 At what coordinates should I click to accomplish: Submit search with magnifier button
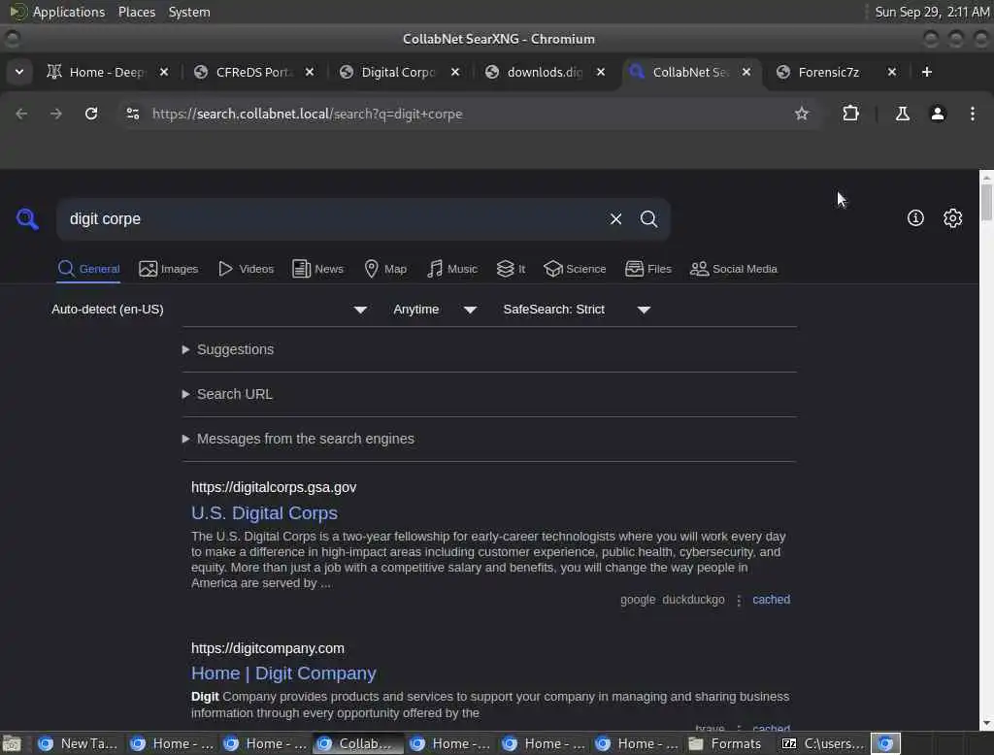[x=648, y=218]
